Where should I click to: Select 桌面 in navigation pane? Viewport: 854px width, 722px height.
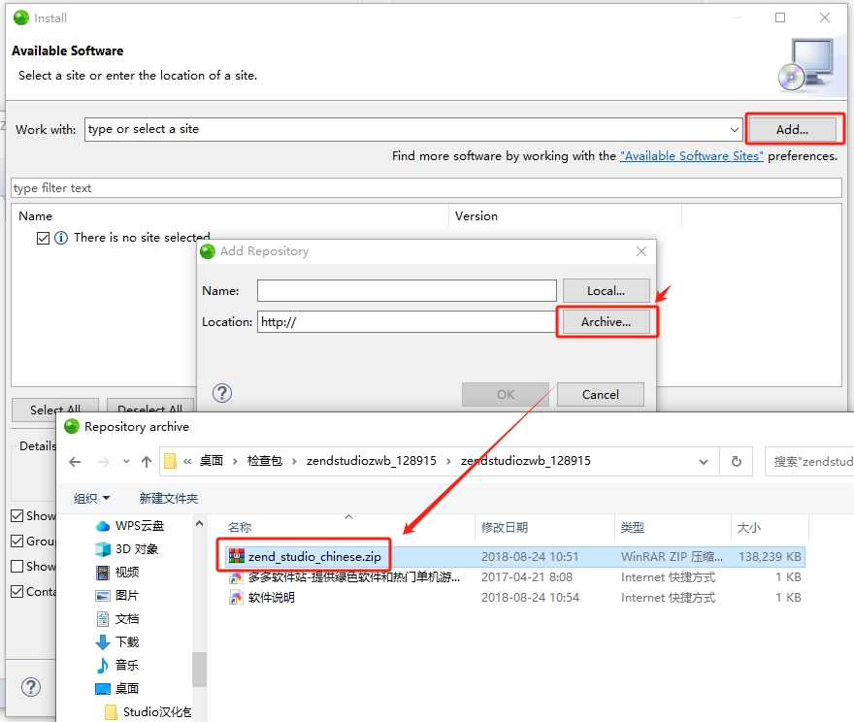click(x=117, y=689)
